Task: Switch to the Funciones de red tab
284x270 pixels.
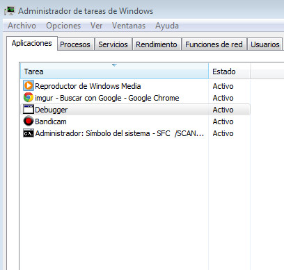Action: (214, 44)
